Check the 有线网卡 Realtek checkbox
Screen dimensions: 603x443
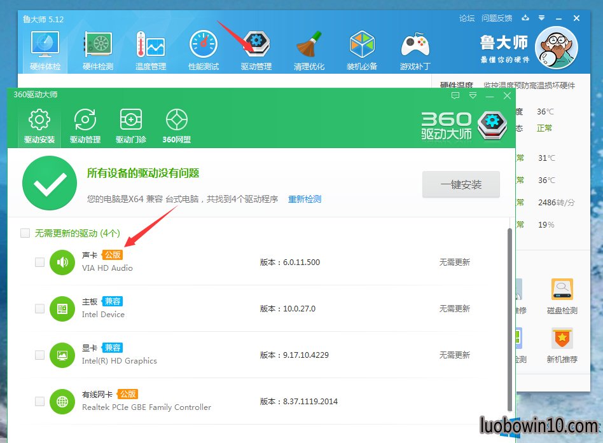[x=39, y=401]
